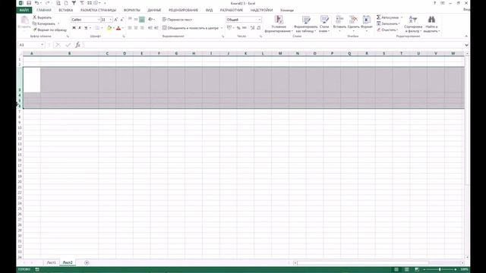Click the formula bar input field
Screen dimensions: 486x273
[x=273, y=45]
